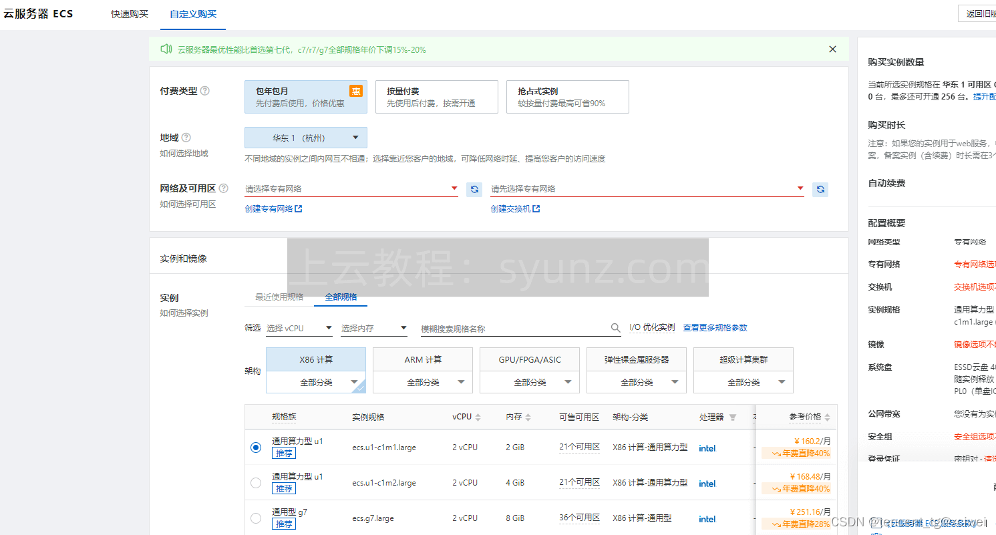Open the 如何选择实例 help link

point(184,313)
